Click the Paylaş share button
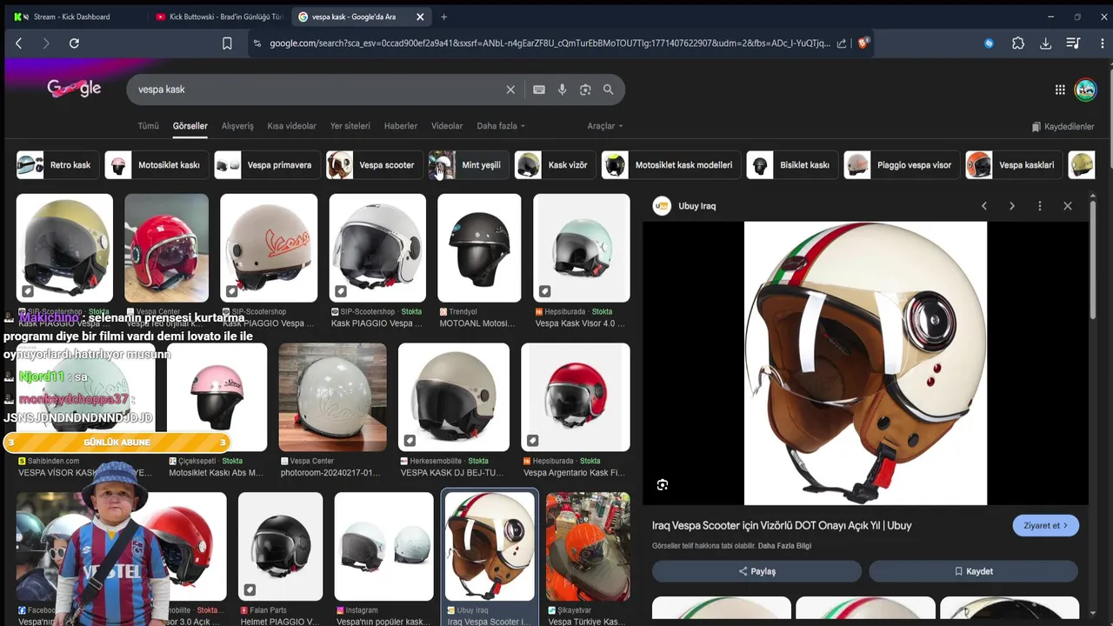1113x626 pixels. click(756, 571)
